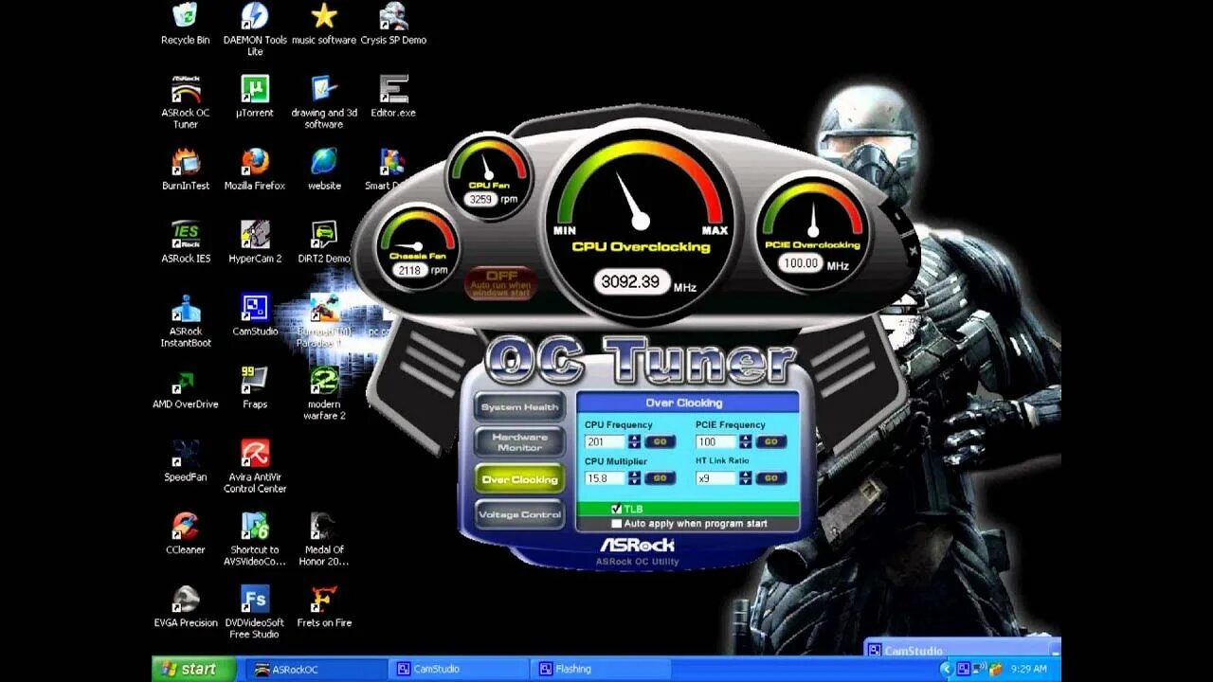Click GO next to CPU Frequency
Viewport: 1213px width, 682px height.
(661, 441)
